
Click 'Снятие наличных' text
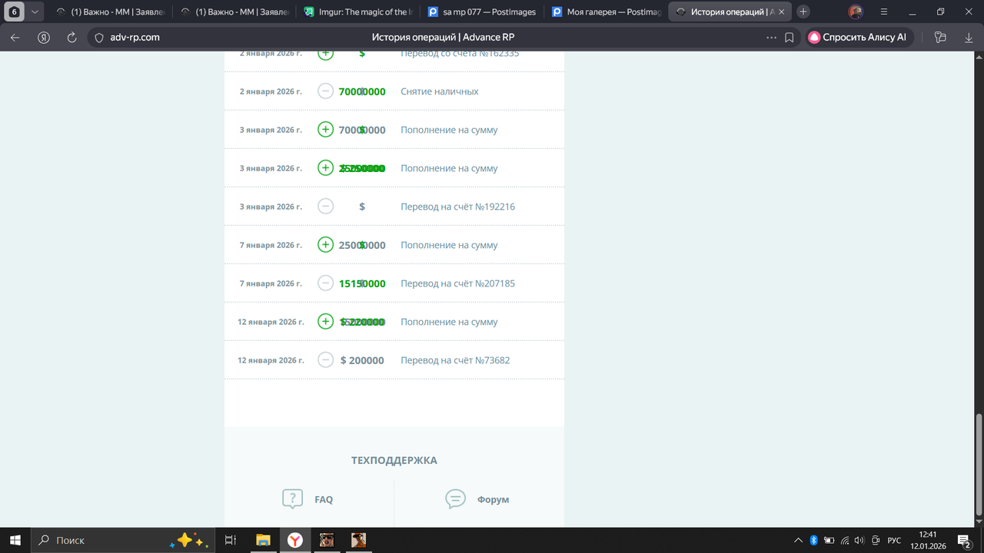(x=440, y=91)
